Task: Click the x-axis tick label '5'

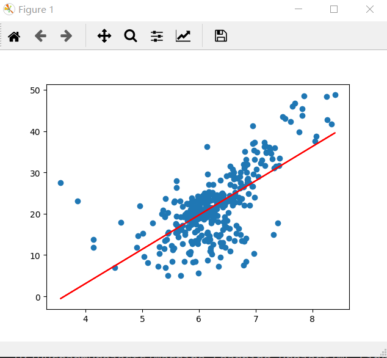Action: [142, 319]
